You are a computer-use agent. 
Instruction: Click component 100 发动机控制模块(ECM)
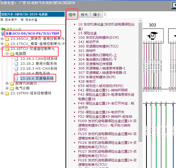click(x=98, y=37)
